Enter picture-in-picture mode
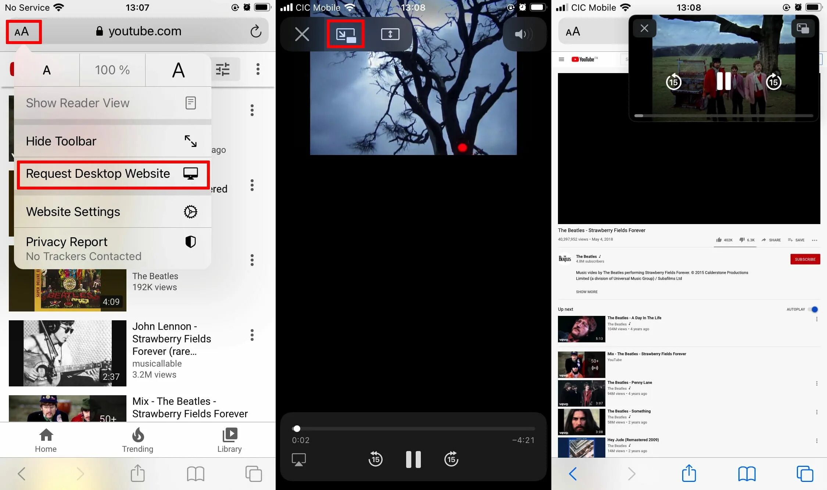Screen dimensions: 827x490 point(346,34)
